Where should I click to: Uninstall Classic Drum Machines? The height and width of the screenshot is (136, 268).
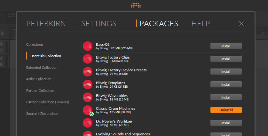pos(226,110)
